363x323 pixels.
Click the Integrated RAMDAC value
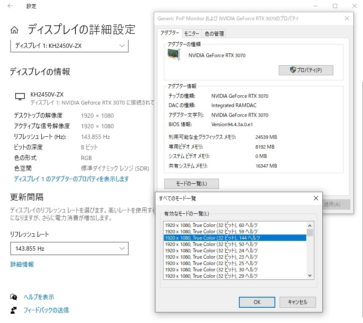coord(234,105)
